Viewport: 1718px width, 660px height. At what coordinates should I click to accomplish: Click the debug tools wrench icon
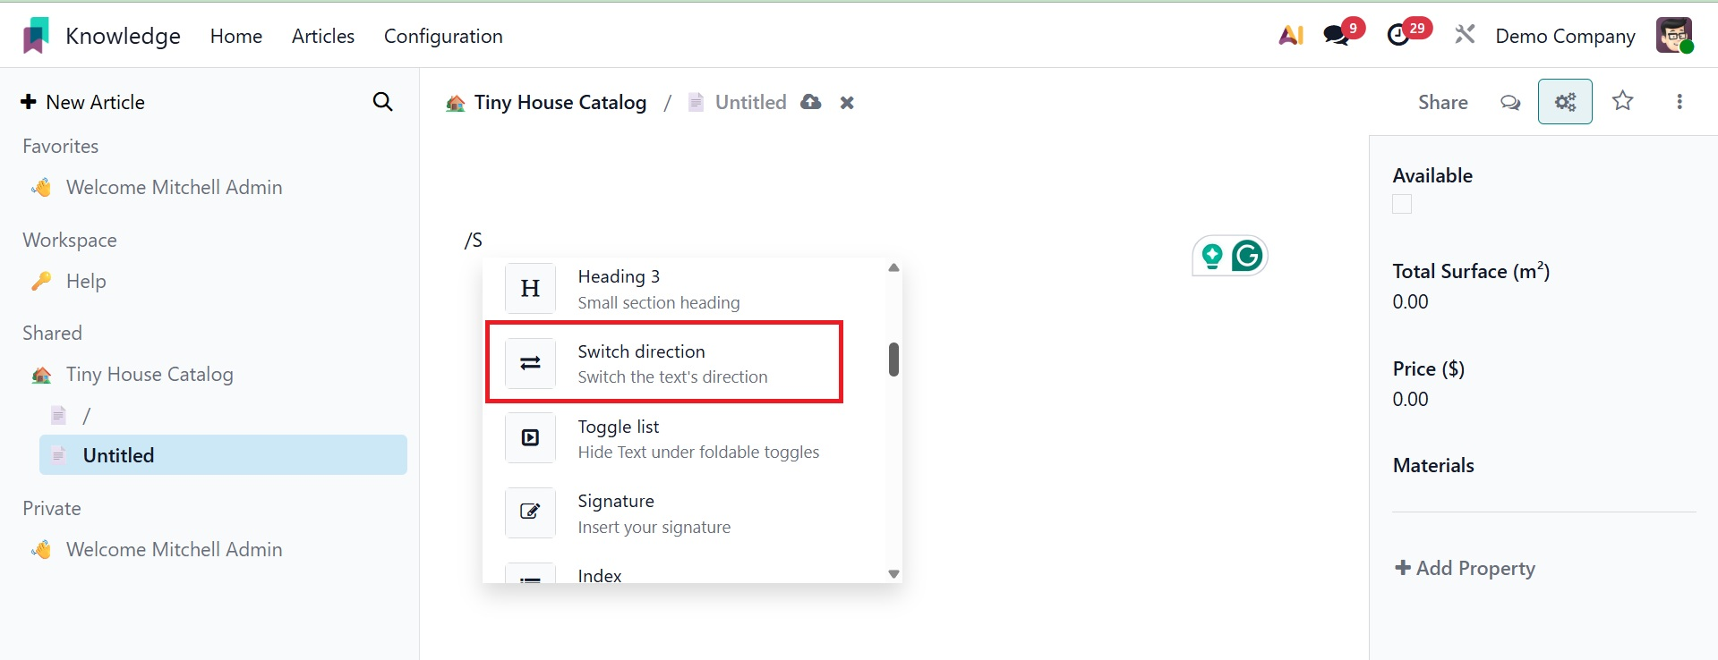pos(1465,36)
